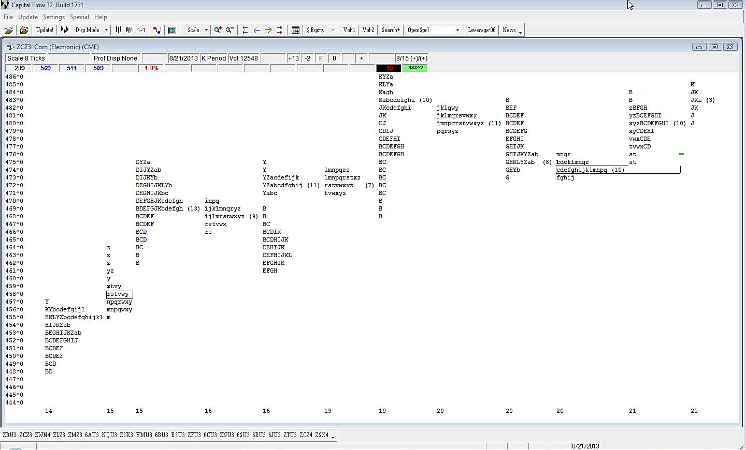
Task: Click the teal split-window icon
Action: click(173, 30)
